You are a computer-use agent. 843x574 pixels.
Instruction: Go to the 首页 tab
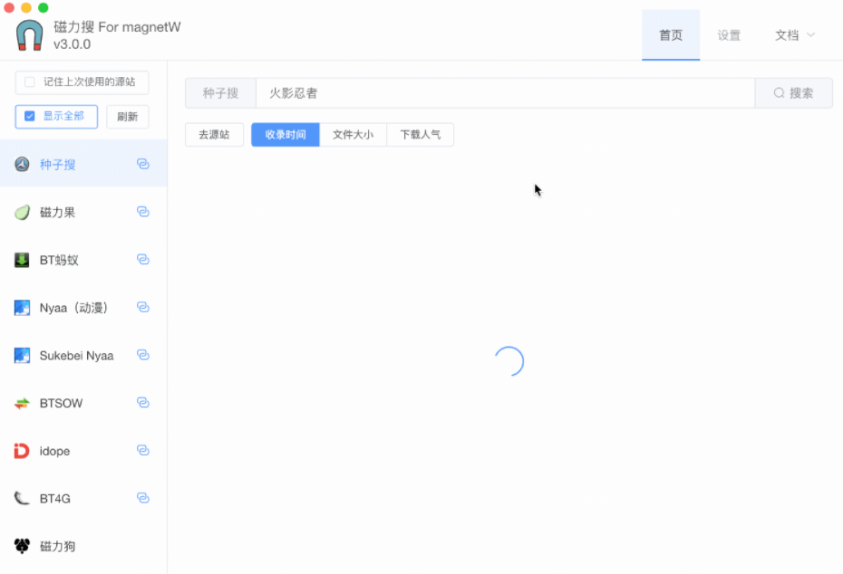pos(671,35)
